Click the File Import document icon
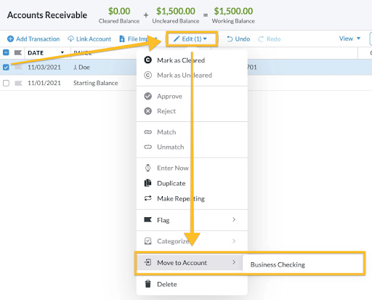This screenshot has width=372, height=300. 122,38
